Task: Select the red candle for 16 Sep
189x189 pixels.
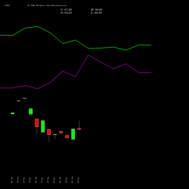Action: tap(37, 123)
